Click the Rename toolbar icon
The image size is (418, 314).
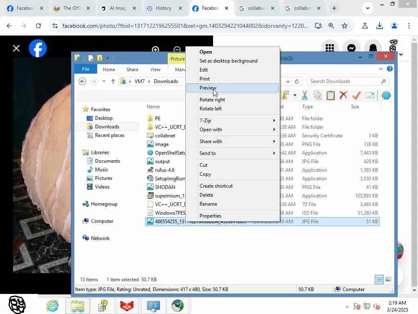[370, 95]
